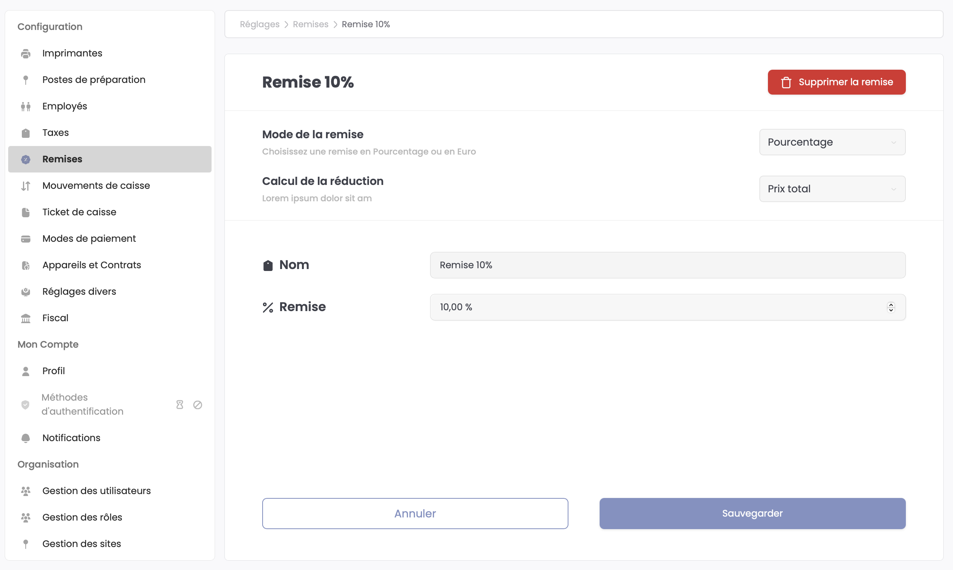Expand the Prix total dropdown
Viewport: 953px width, 570px height.
pos(832,189)
